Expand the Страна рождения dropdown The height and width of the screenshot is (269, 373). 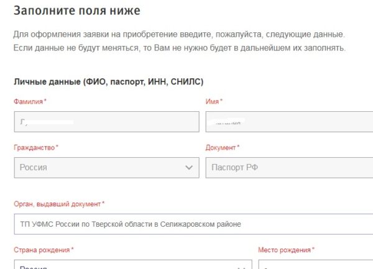[124, 265]
